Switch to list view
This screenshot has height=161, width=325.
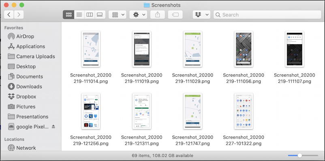tap(79, 15)
